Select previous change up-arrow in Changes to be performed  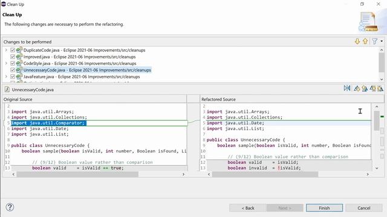point(365,42)
